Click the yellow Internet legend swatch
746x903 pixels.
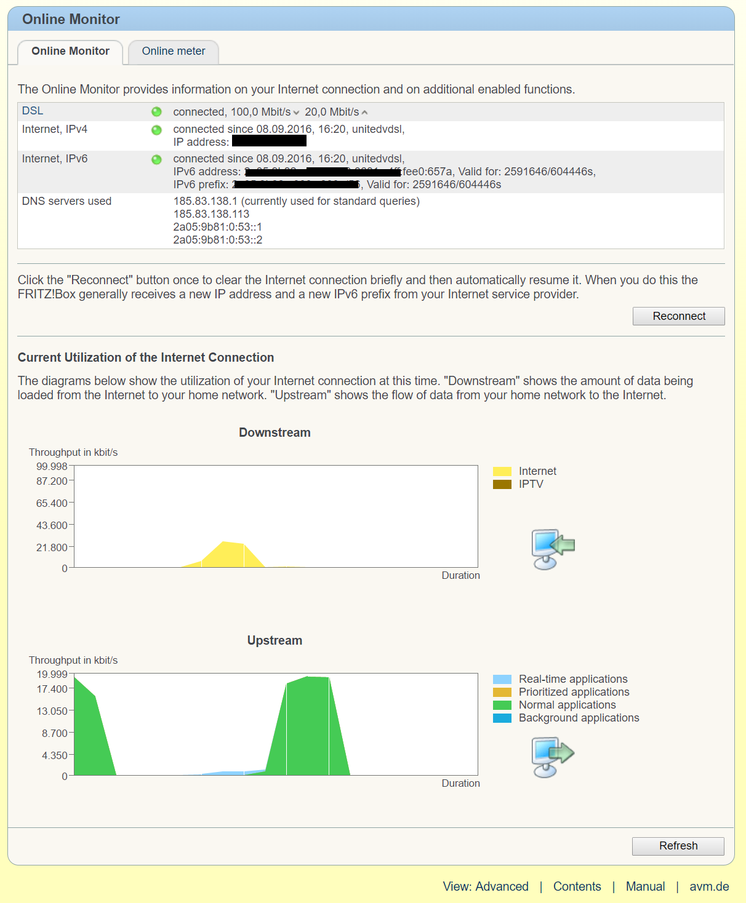pyautogui.click(x=502, y=472)
